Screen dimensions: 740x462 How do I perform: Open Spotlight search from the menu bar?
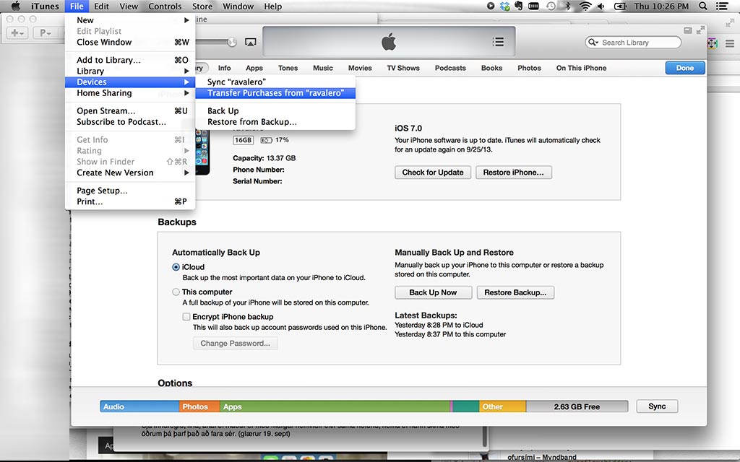tap(702, 6)
